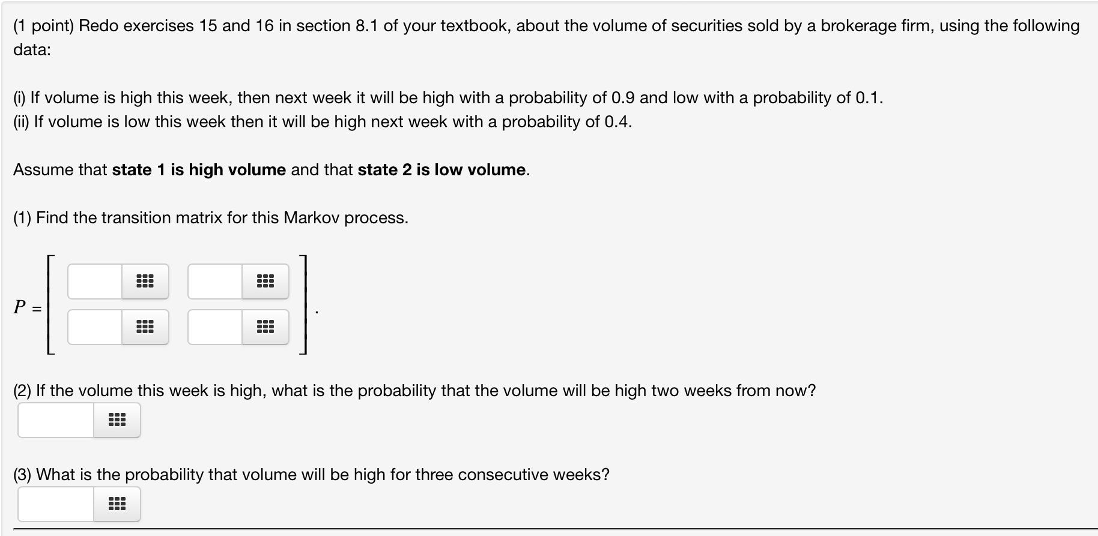Open the equation editor for matrix entry row 2 column 1
Viewport: 1098px width, 536px height.
[146, 327]
